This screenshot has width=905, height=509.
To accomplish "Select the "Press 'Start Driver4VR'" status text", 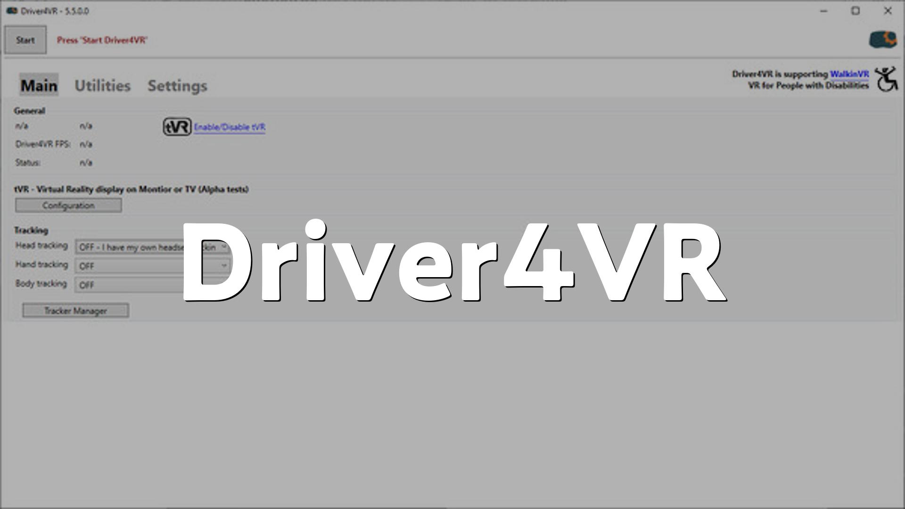I will (102, 40).
